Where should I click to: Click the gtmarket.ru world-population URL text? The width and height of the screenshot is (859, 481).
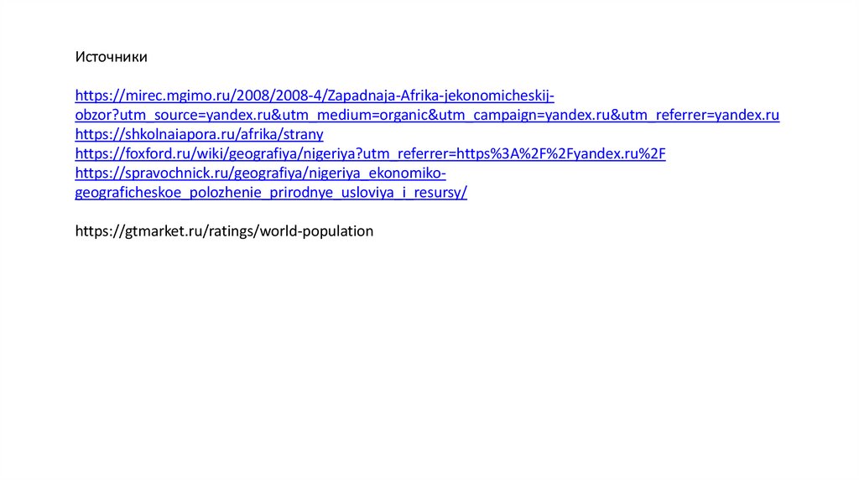point(224,231)
